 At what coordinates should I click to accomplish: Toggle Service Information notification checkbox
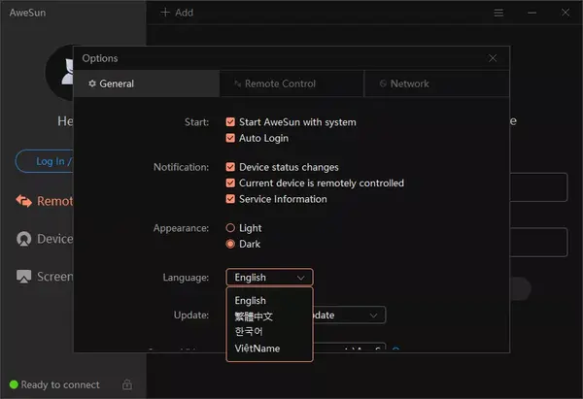click(x=230, y=199)
